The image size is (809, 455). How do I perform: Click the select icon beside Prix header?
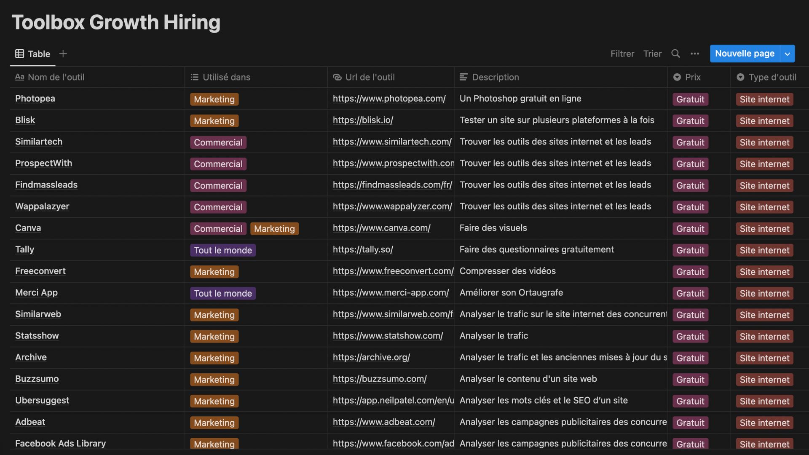677,77
